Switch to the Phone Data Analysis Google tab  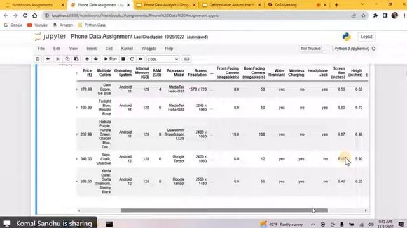(167, 5)
